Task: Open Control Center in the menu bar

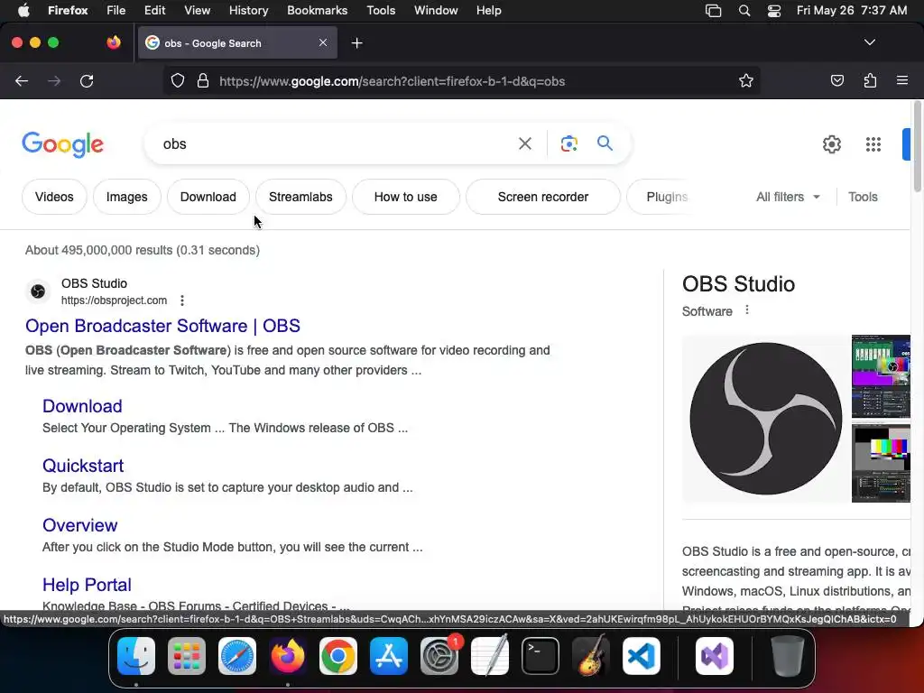Action: tap(773, 11)
